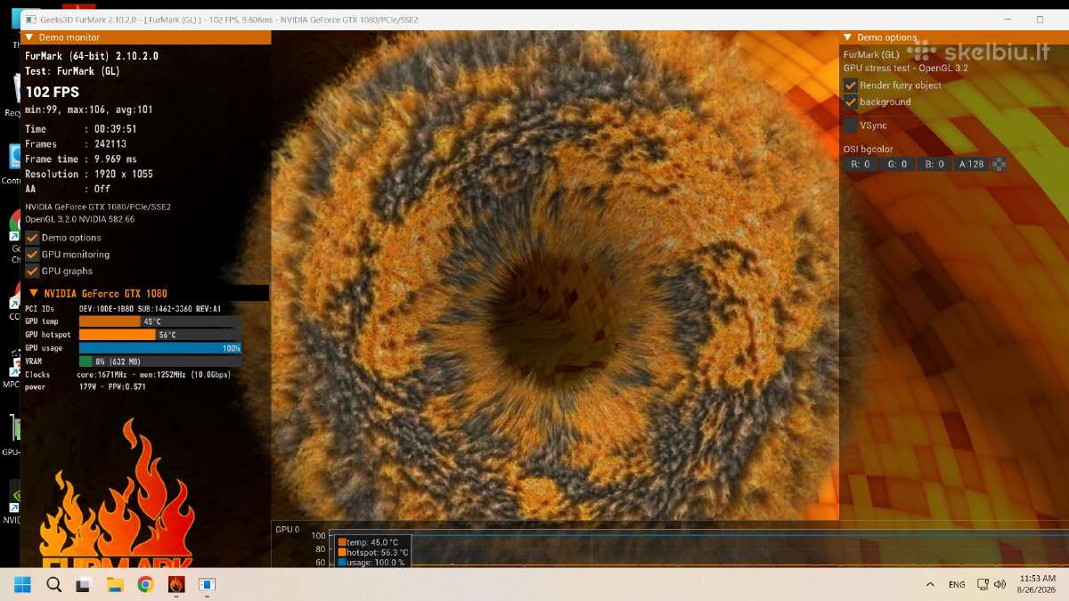Screen dimensions: 1069x601
Task: Click the AA Off row
Action: click(x=68, y=190)
